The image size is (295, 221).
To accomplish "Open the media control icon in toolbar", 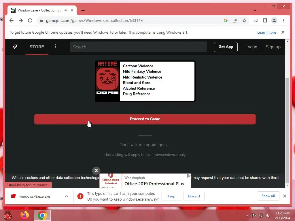I will click(x=256, y=20).
